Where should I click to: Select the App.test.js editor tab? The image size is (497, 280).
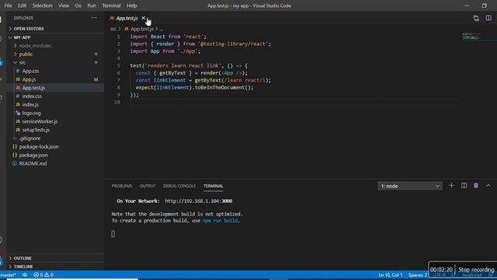click(127, 18)
